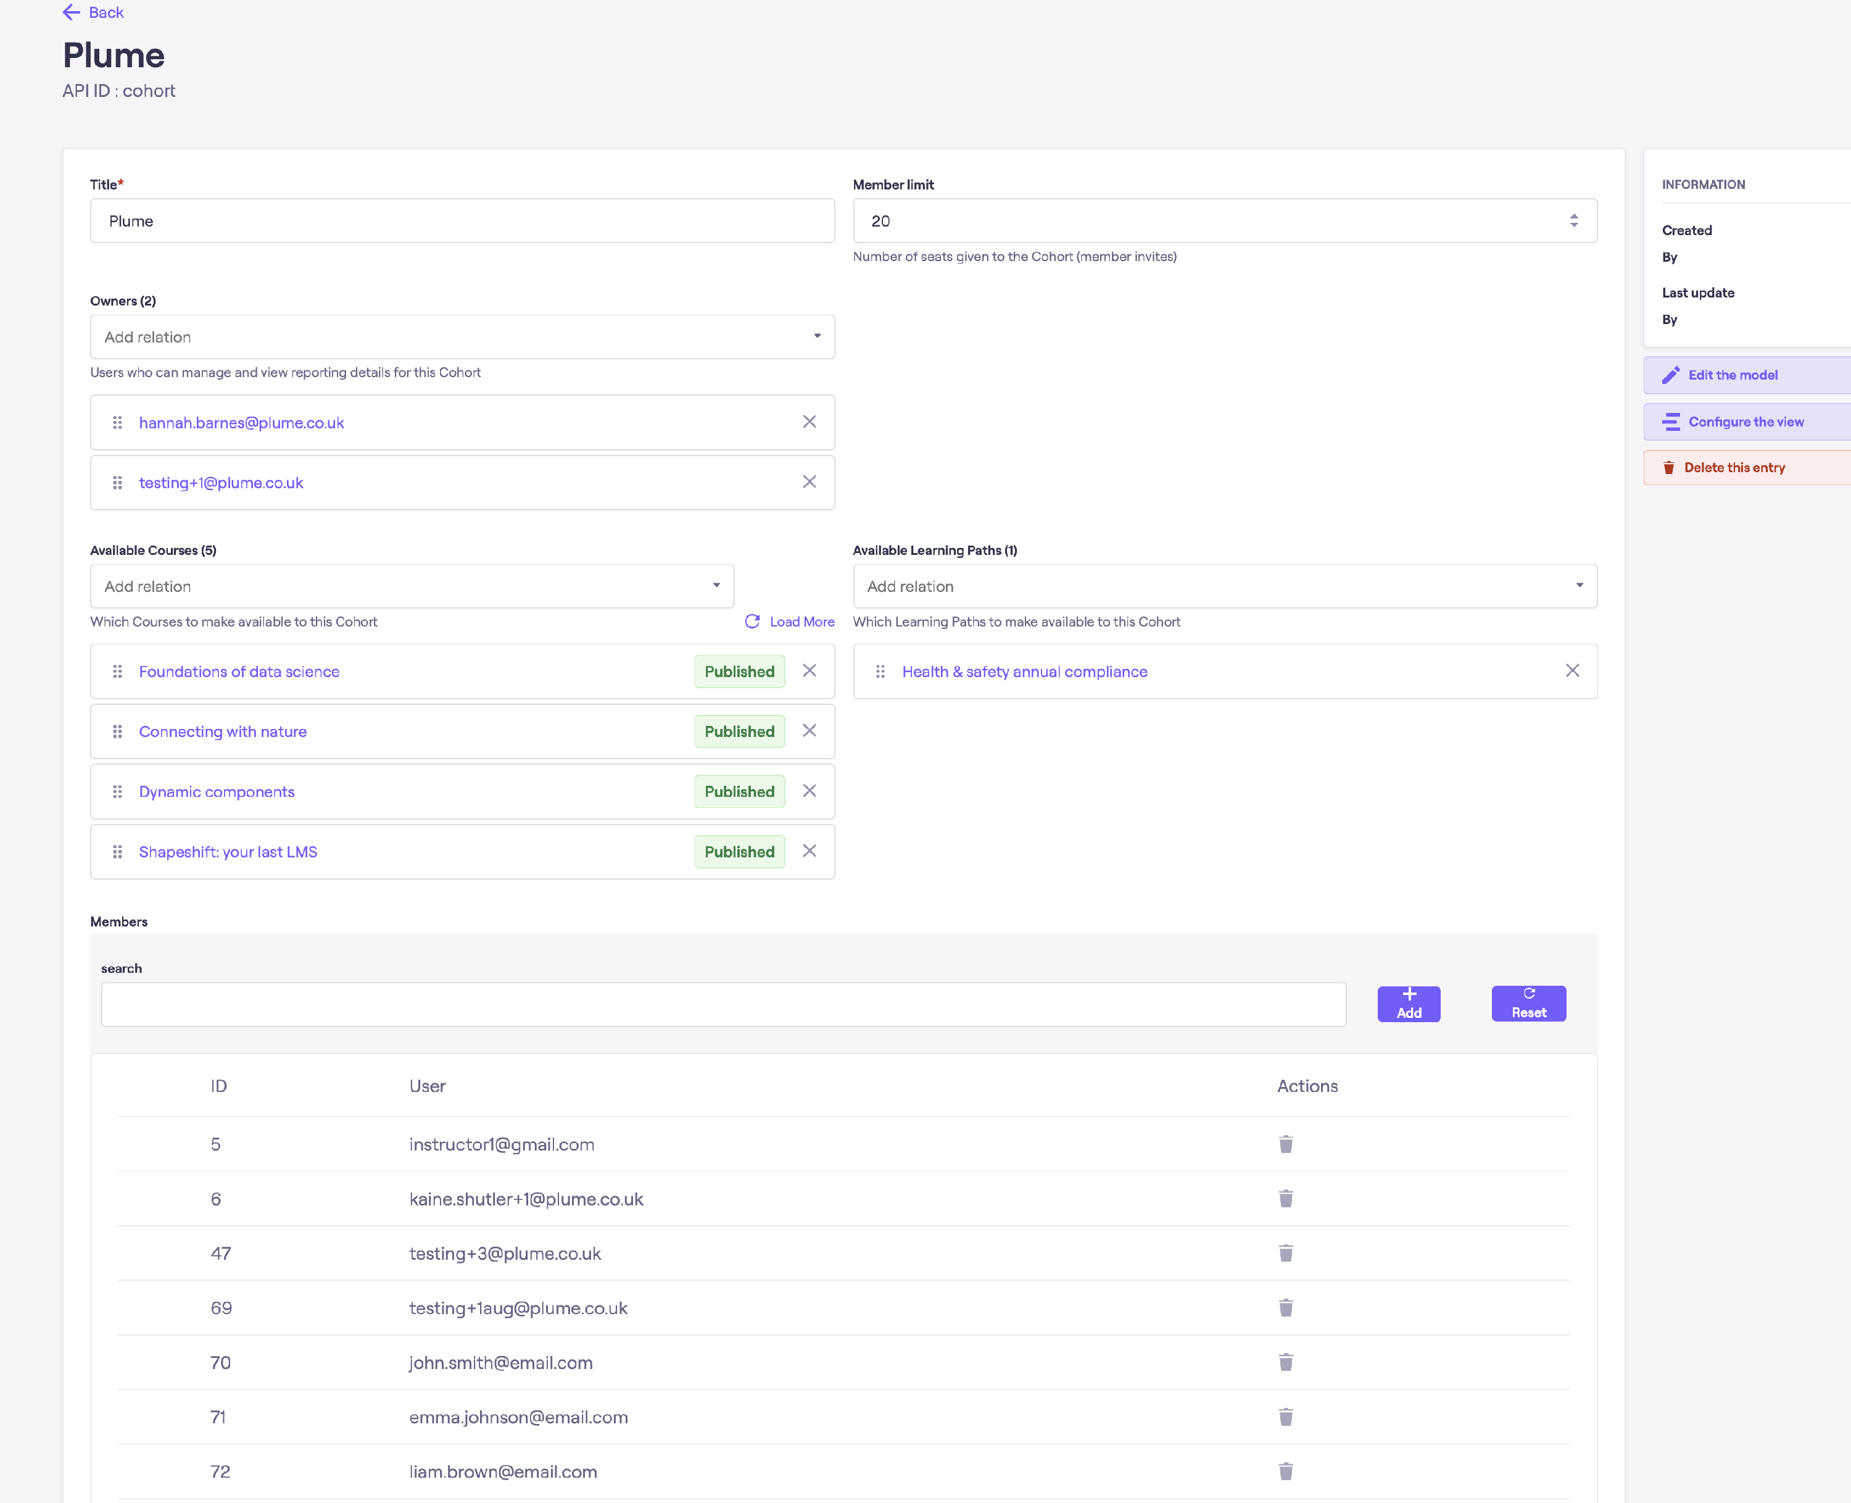Click drag handle for Connecting with nature
The width and height of the screenshot is (1851, 1503).
118,731
